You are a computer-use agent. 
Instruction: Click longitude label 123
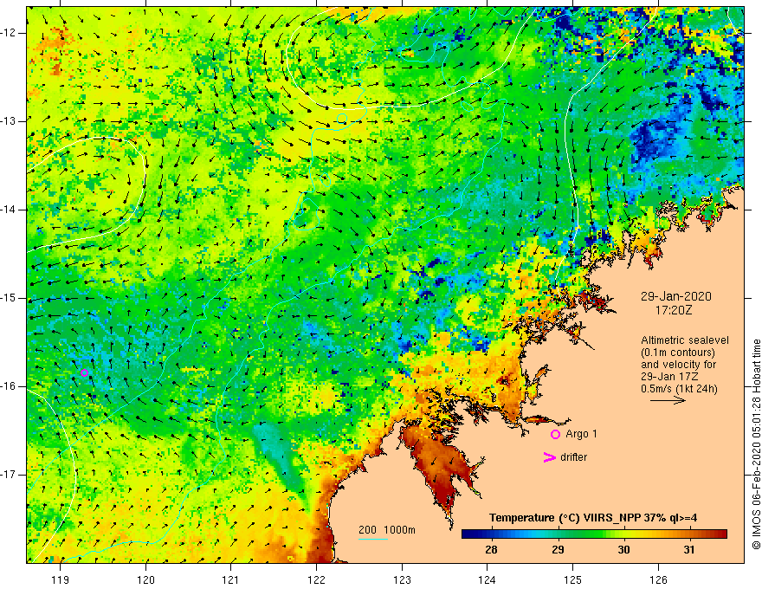(402, 579)
